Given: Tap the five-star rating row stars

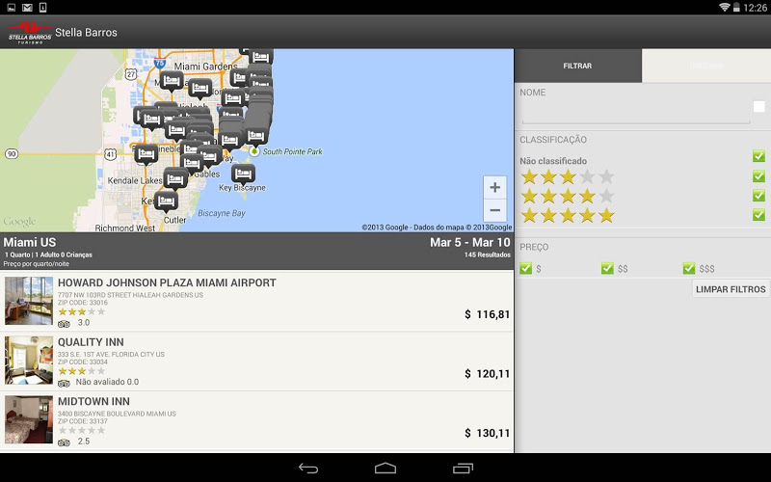Looking at the screenshot, I should pos(568,215).
